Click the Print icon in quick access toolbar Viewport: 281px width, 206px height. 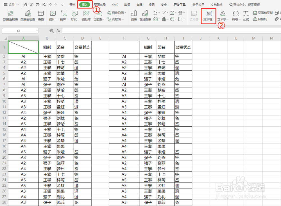[x=38, y=5]
